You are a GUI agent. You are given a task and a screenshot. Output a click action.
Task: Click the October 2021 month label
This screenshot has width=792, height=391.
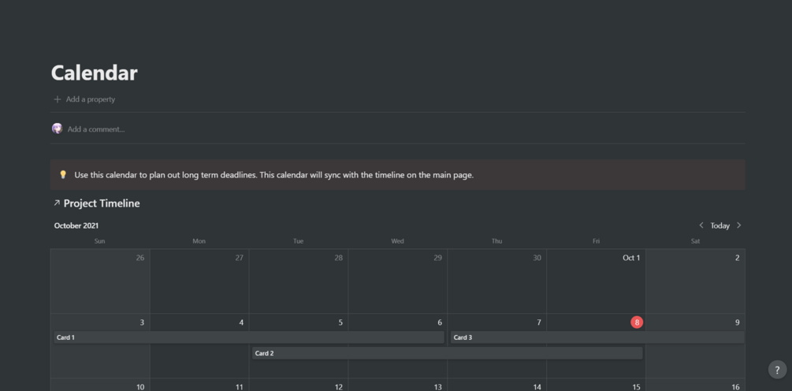(76, 225)
